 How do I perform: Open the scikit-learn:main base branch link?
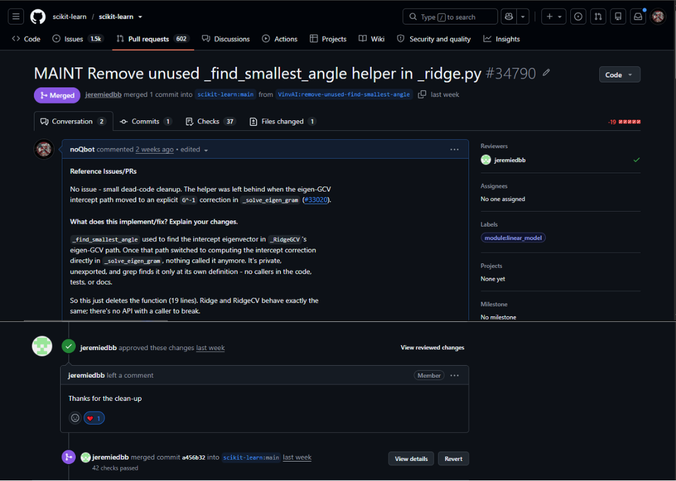coord(225,95)
